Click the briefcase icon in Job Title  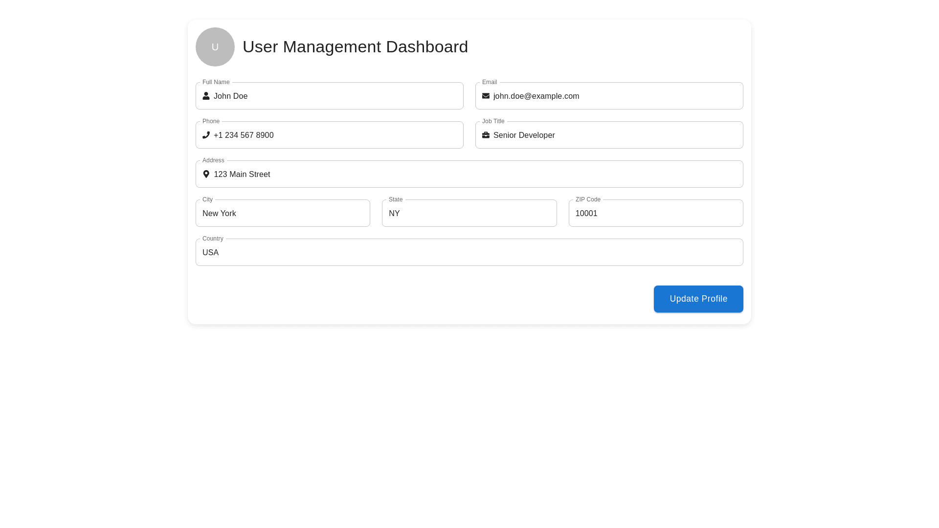point(486,135)
